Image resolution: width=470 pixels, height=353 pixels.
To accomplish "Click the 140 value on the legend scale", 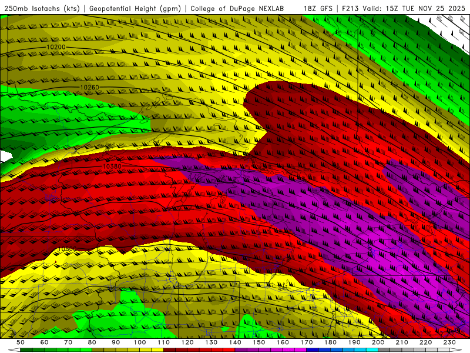I will click(235, 342).
